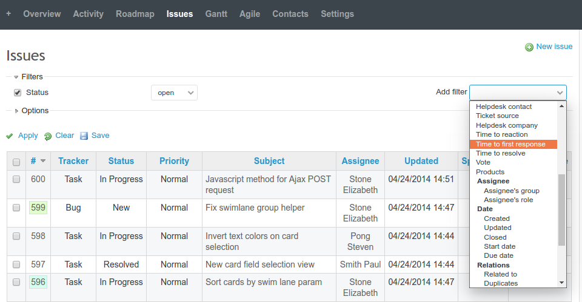
Task: Click the green Apply checkmark icon
Action: click(10, 136)
